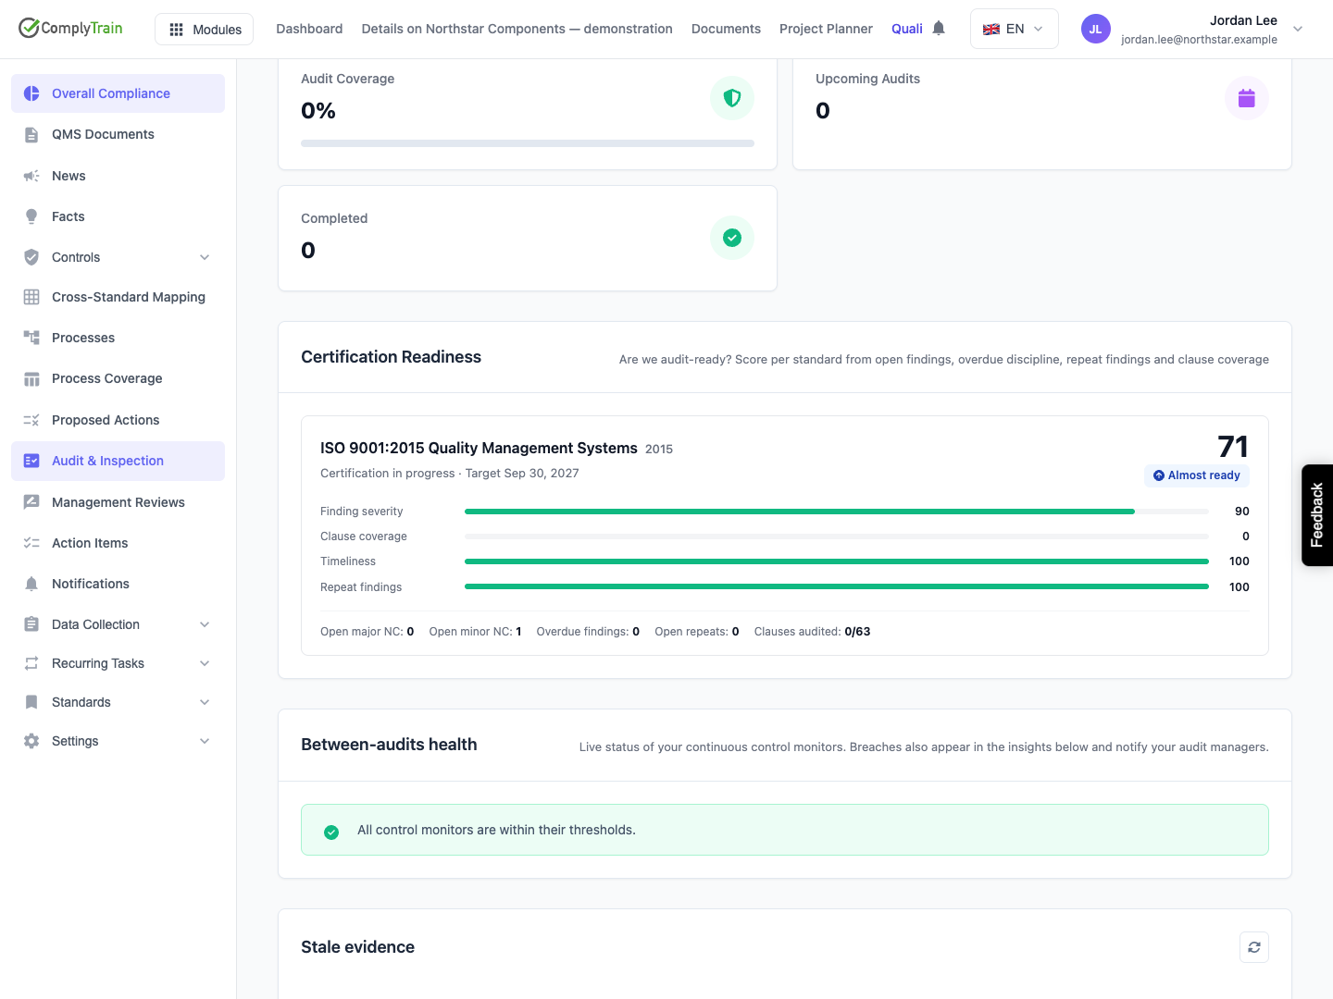Expand the Controls submenu chevron

coord(205,257)
